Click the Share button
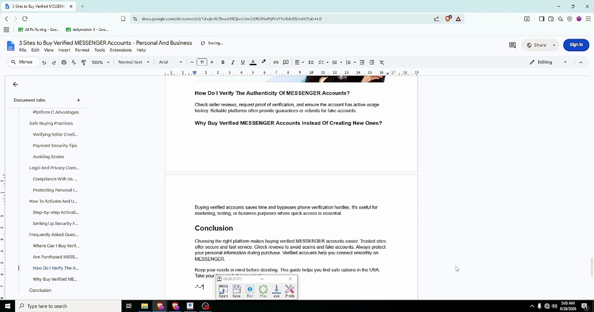Image resolution: width=594 pixels, height=312 pixels. [x=536, y=45]
